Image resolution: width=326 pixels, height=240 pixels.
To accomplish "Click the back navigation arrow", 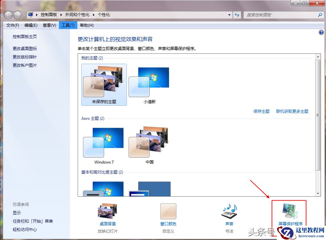I will [x=7, y=15].
